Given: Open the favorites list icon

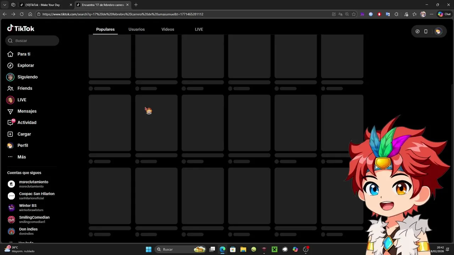Looking at the screenshot, I should click(414, 14).
